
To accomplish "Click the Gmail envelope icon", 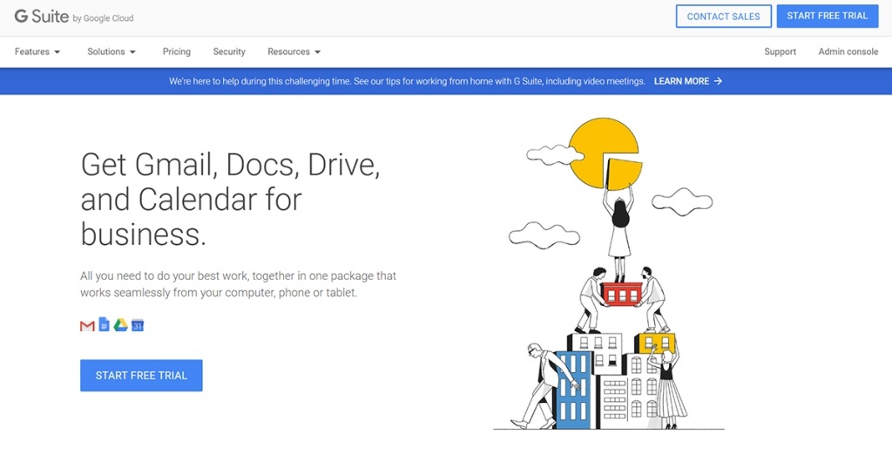I will (x=87, y=325).
